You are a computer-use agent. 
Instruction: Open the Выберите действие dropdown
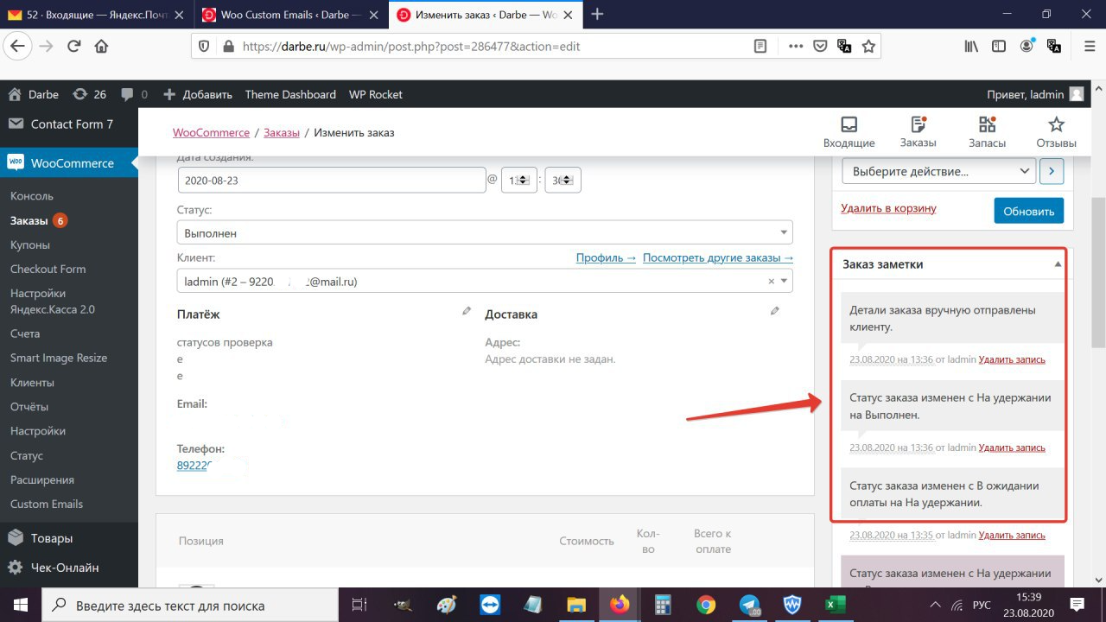(x=939, y=171)
